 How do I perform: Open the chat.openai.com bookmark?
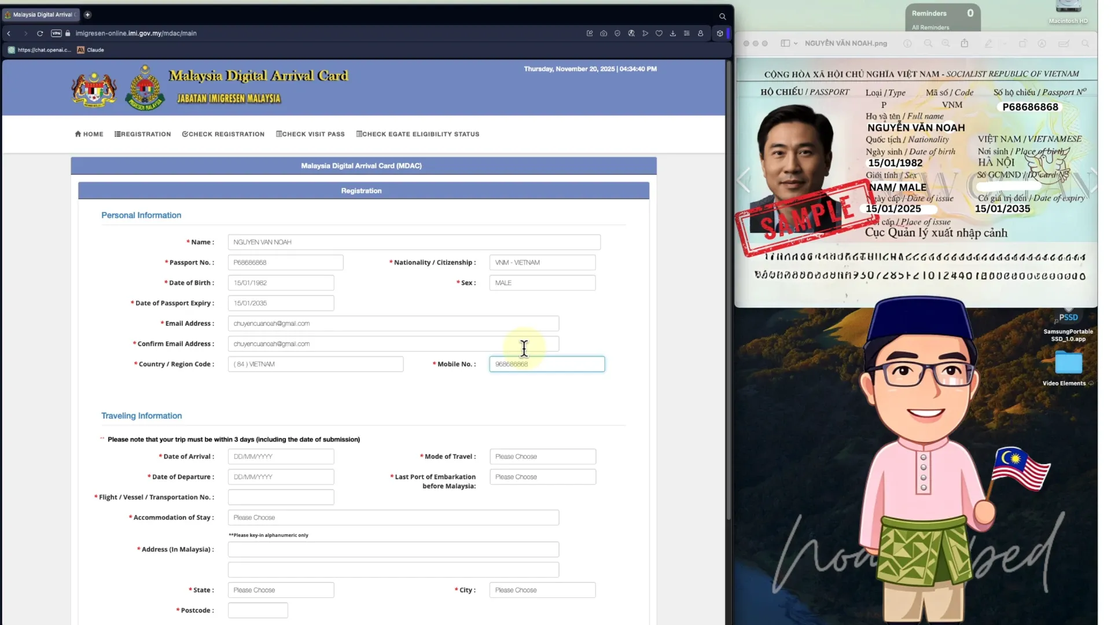(39, 50)
